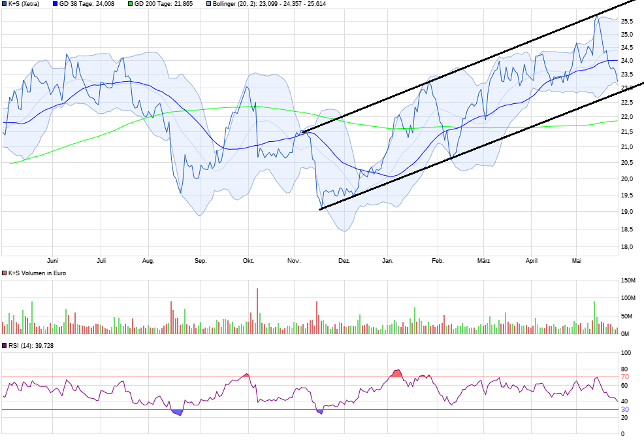644x440 pixels.
Task: Click the 'Nov.' month axis label
Action: (294, 261)
